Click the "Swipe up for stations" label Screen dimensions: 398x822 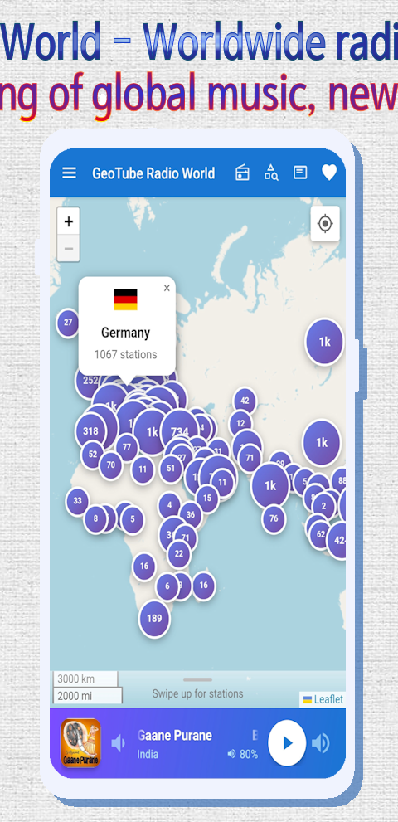coord(197,693)
